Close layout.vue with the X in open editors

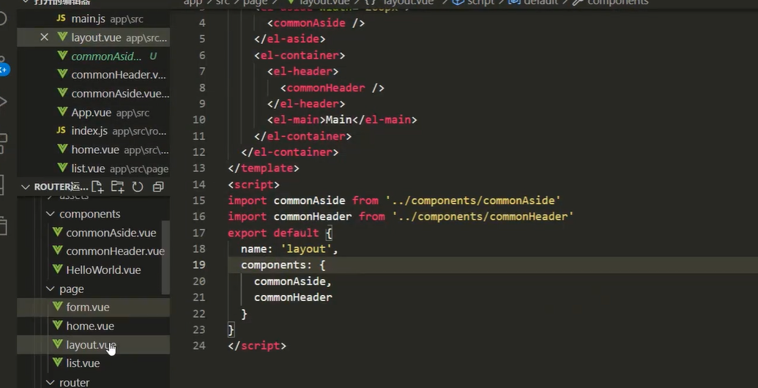tap(44, 37)
